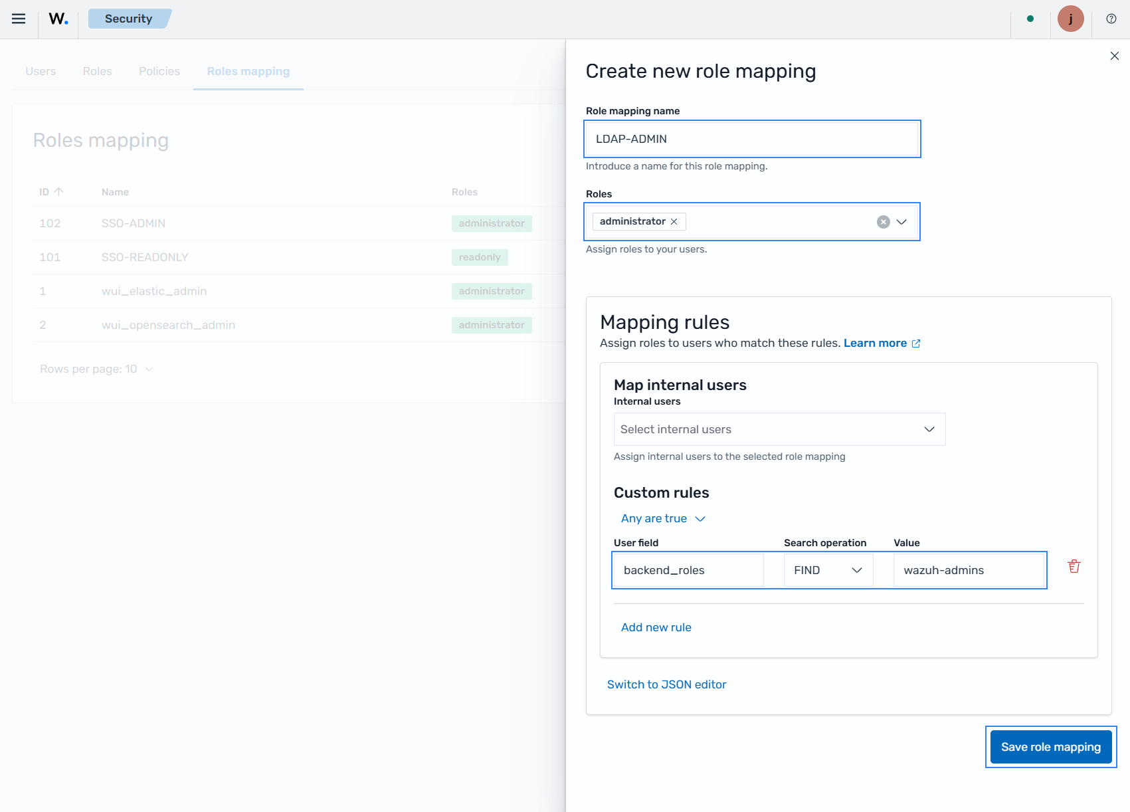Expand the Roles combo box list
The height and width of the screenshot is (812, 1130).
(x=901, y=222)
